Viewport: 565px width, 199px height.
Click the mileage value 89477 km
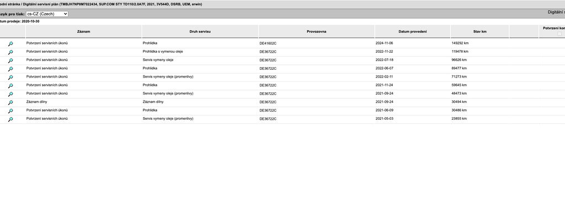click(459, 68)
